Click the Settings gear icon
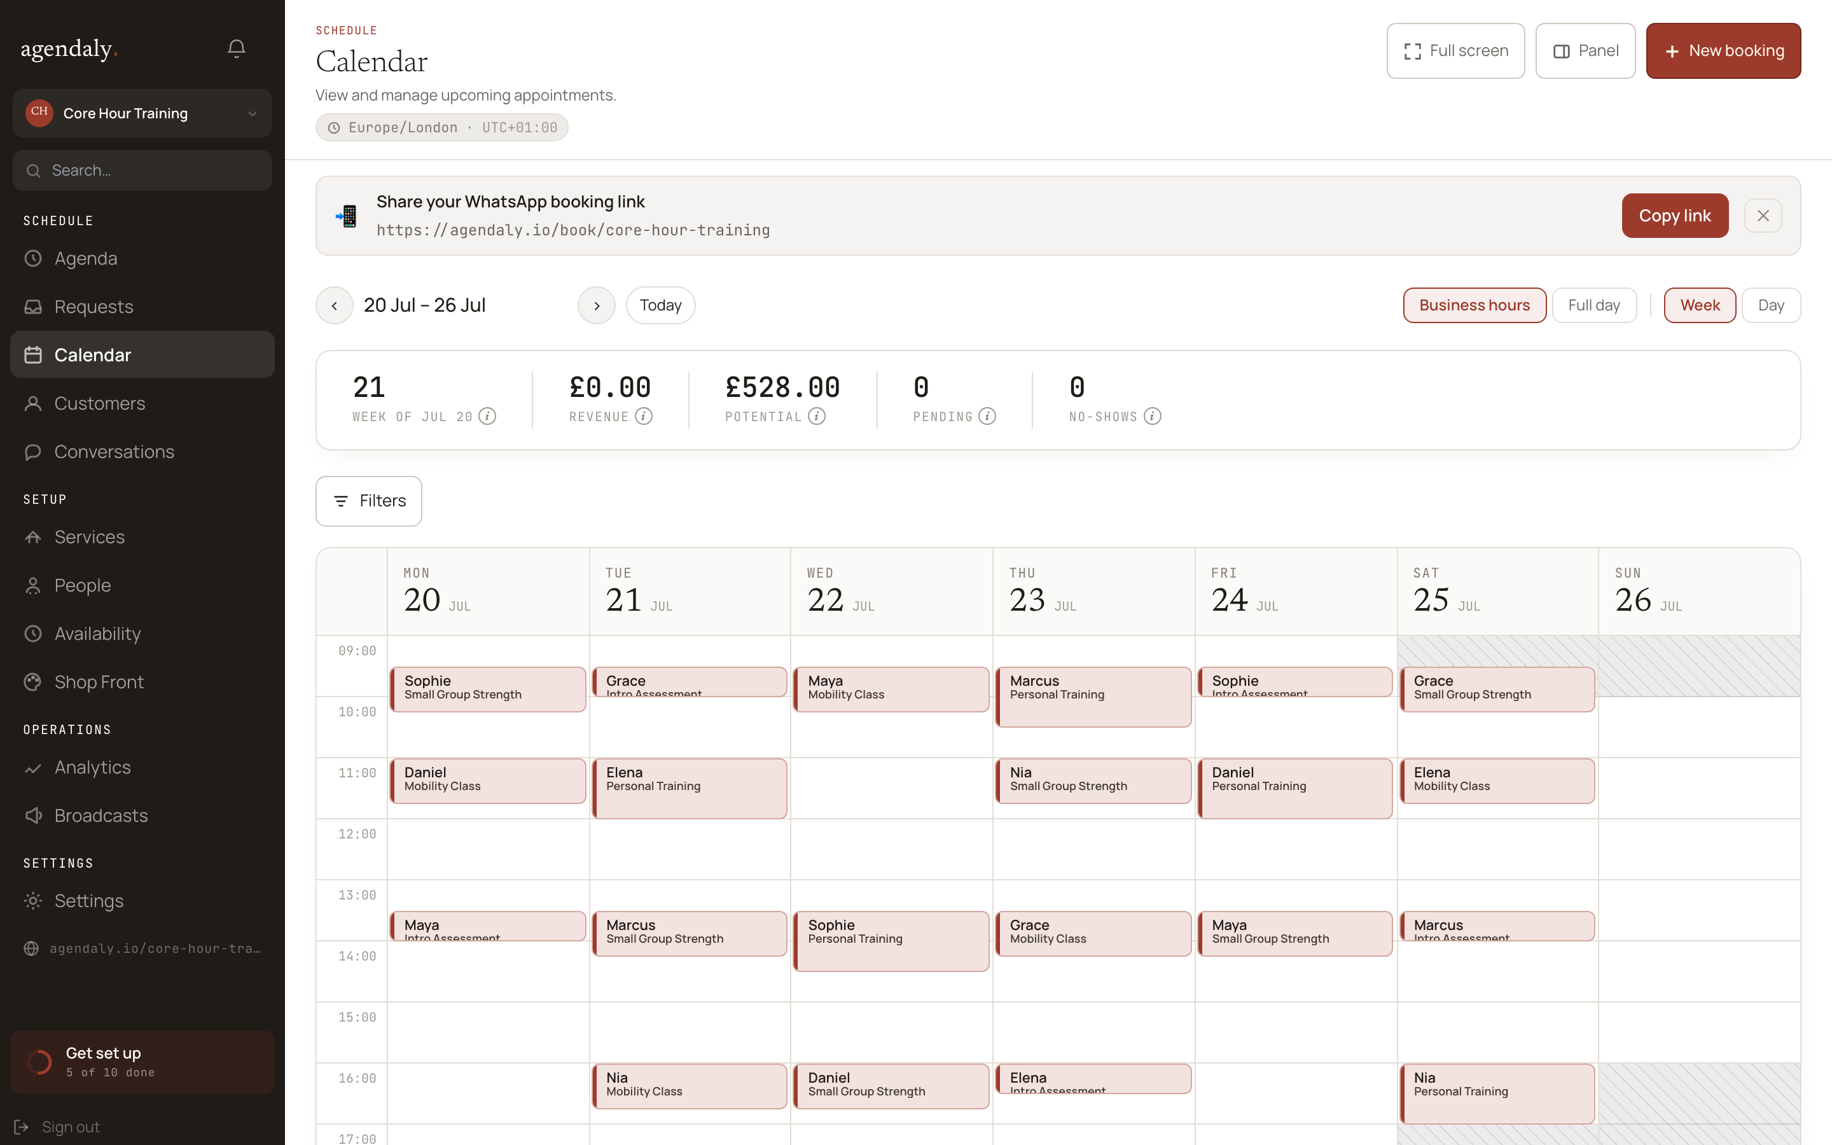Viewport: 1832px width, 1145px height. pyautogui.click(x=32, y=901)
